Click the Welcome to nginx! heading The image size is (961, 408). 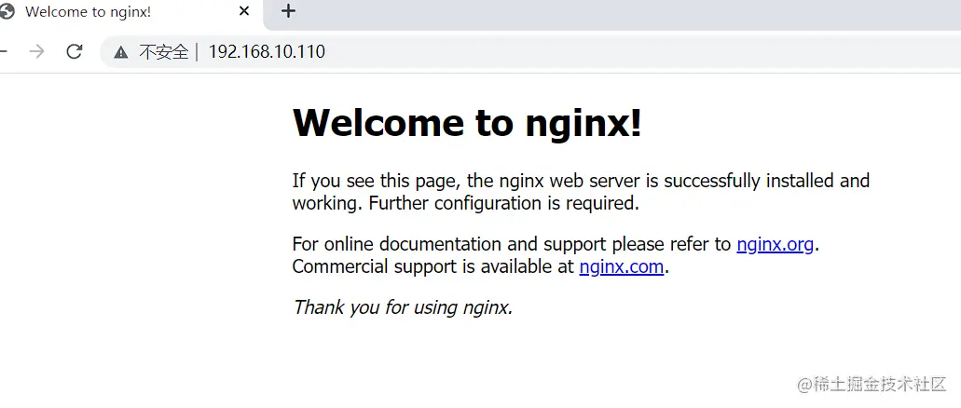[x=467, y=123]
